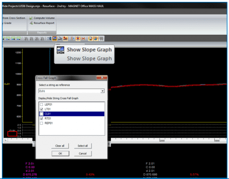Click the first of four identical vertical-marker icons

point(26,39)
